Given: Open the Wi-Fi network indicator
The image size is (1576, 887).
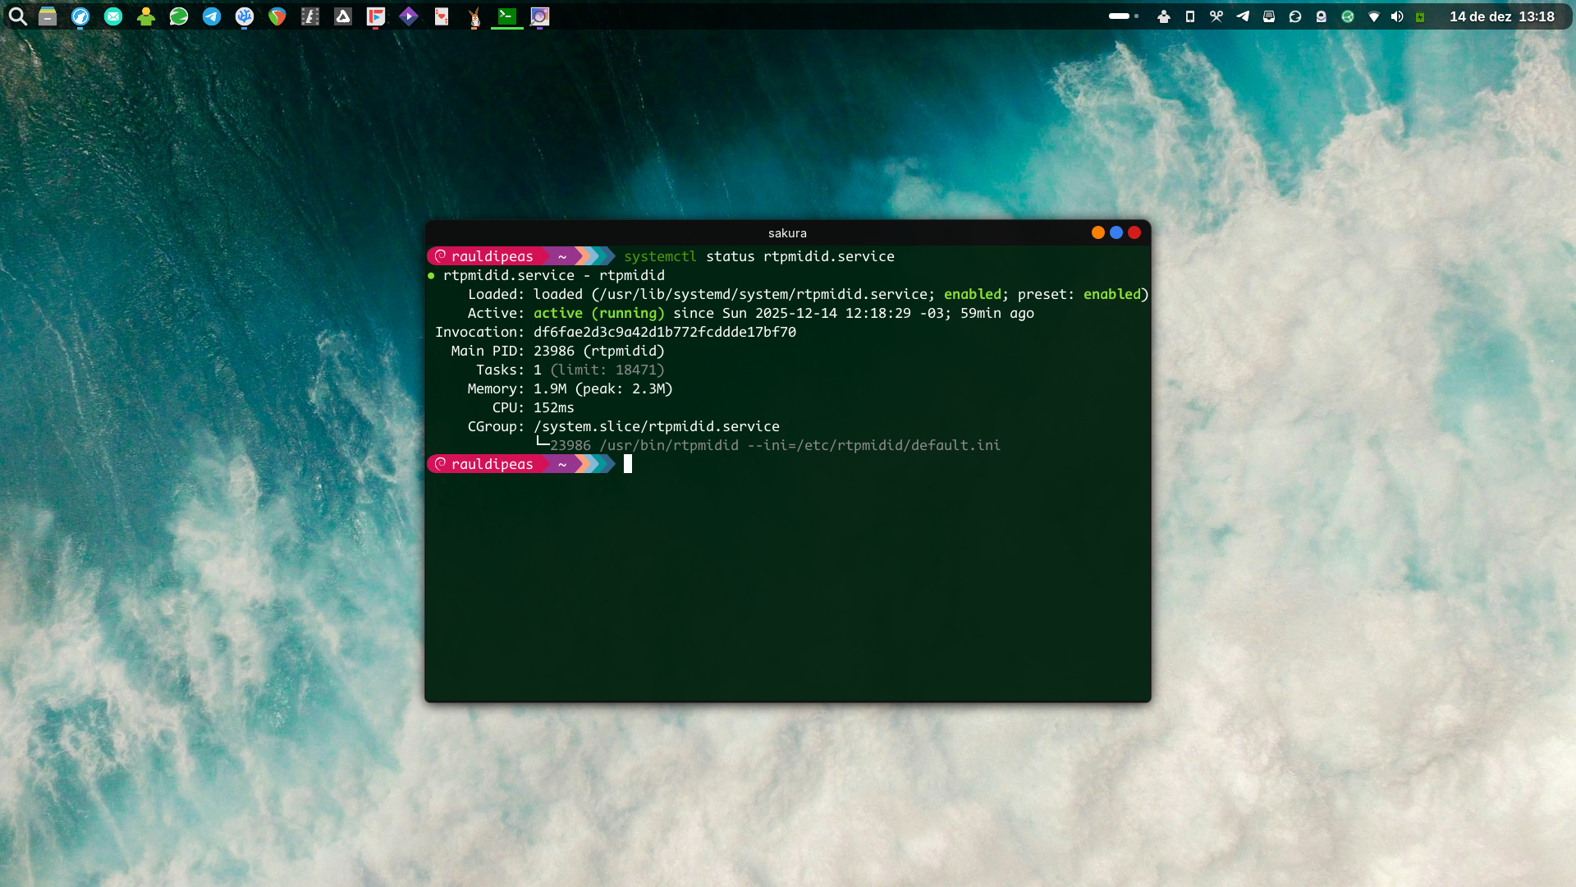Looking at the screenshot, I should coord(1374,16).
